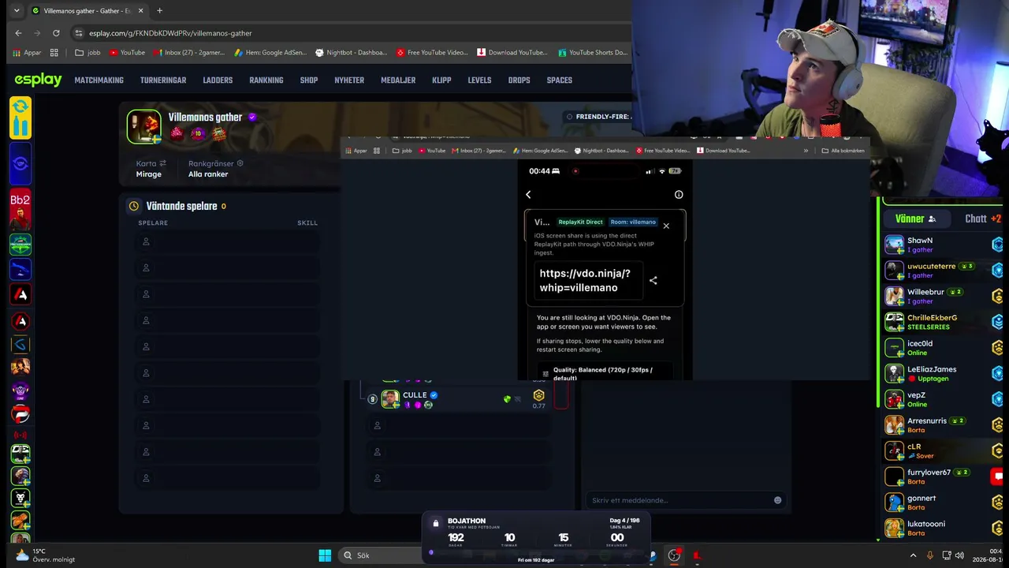Viewport: 1009px width, 568px height.
Task: Go back in the browser
Action: [x=18, y=33]
